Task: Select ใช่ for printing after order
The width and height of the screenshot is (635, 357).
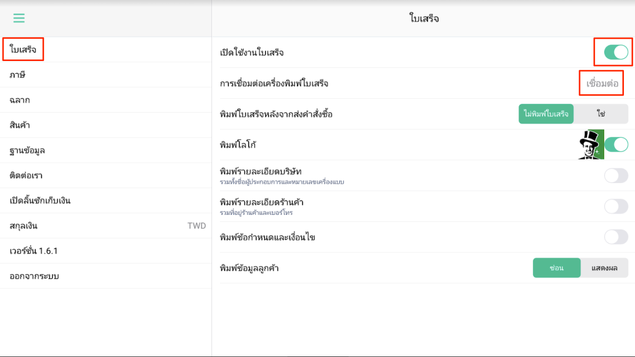Action: (x=601, y=114)
